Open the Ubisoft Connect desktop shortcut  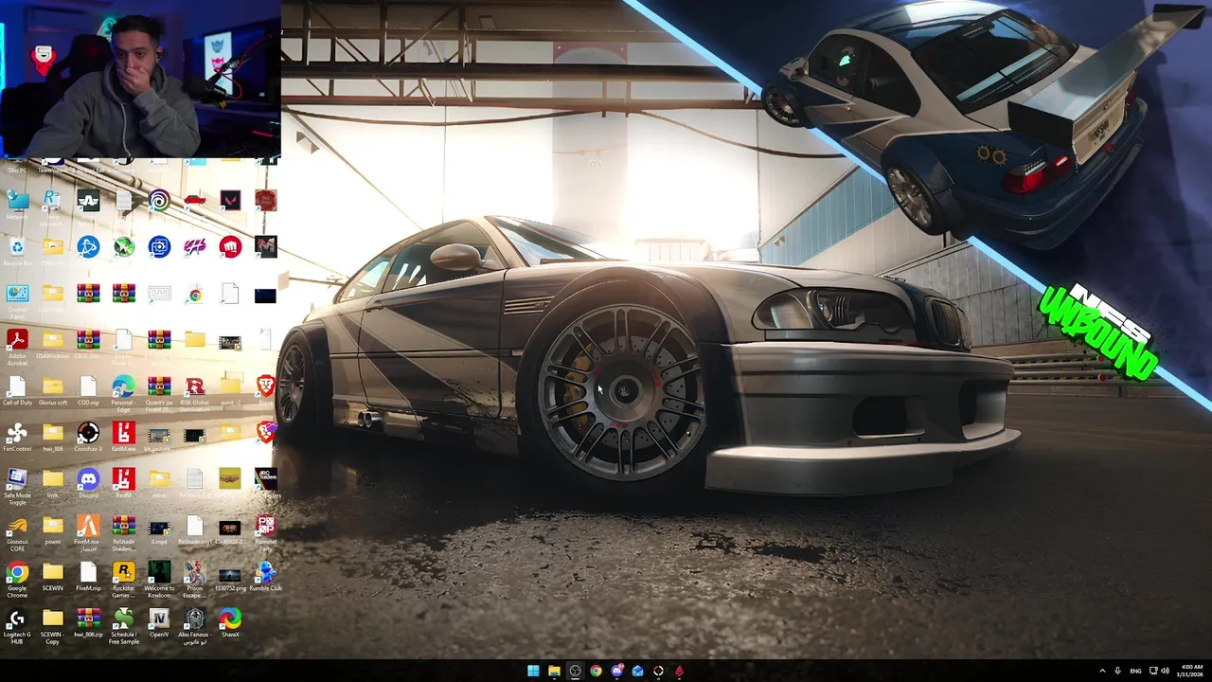[x=159, y=202]
